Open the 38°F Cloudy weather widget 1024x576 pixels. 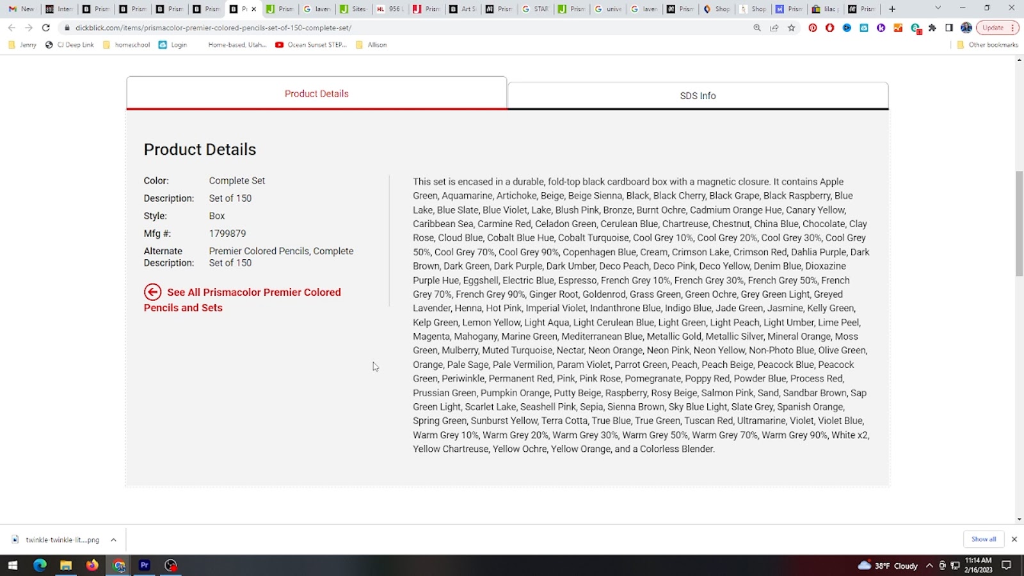[x=888, y=566]
